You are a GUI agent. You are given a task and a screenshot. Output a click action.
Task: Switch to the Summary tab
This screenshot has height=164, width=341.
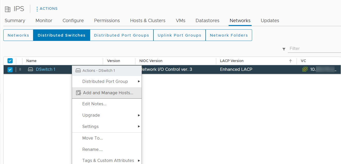(x=15, y=21)
